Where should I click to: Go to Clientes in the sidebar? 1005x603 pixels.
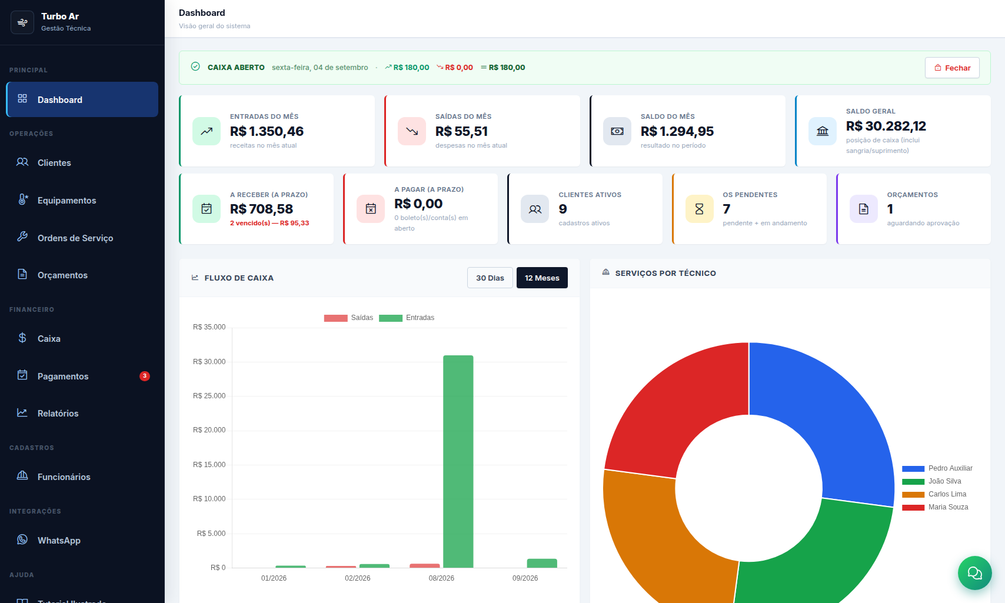82,162
